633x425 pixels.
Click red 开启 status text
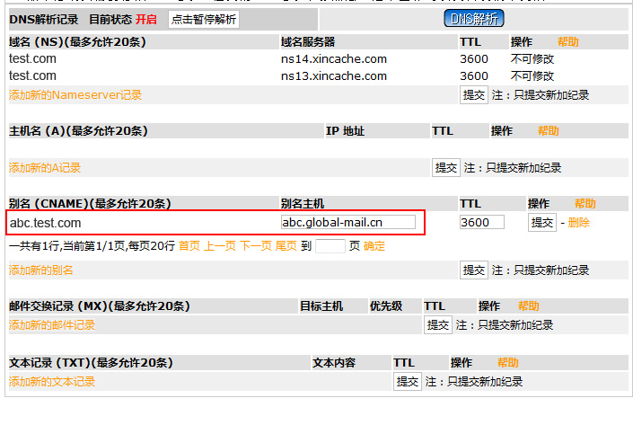tap(145, 20)
